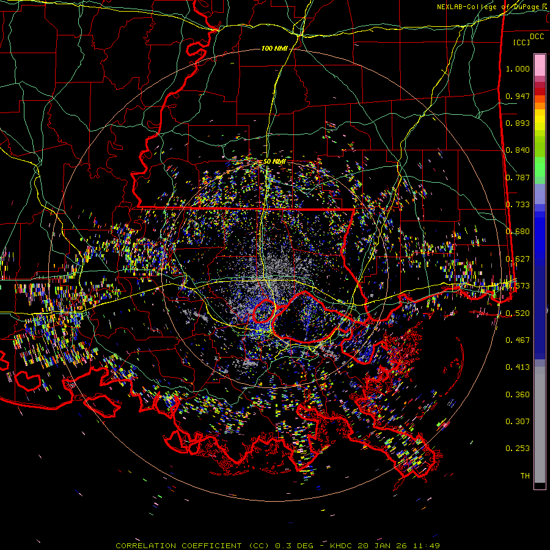Click the KHDC station identifier in the caption
The image size is (550, 550).
(341, 546)
